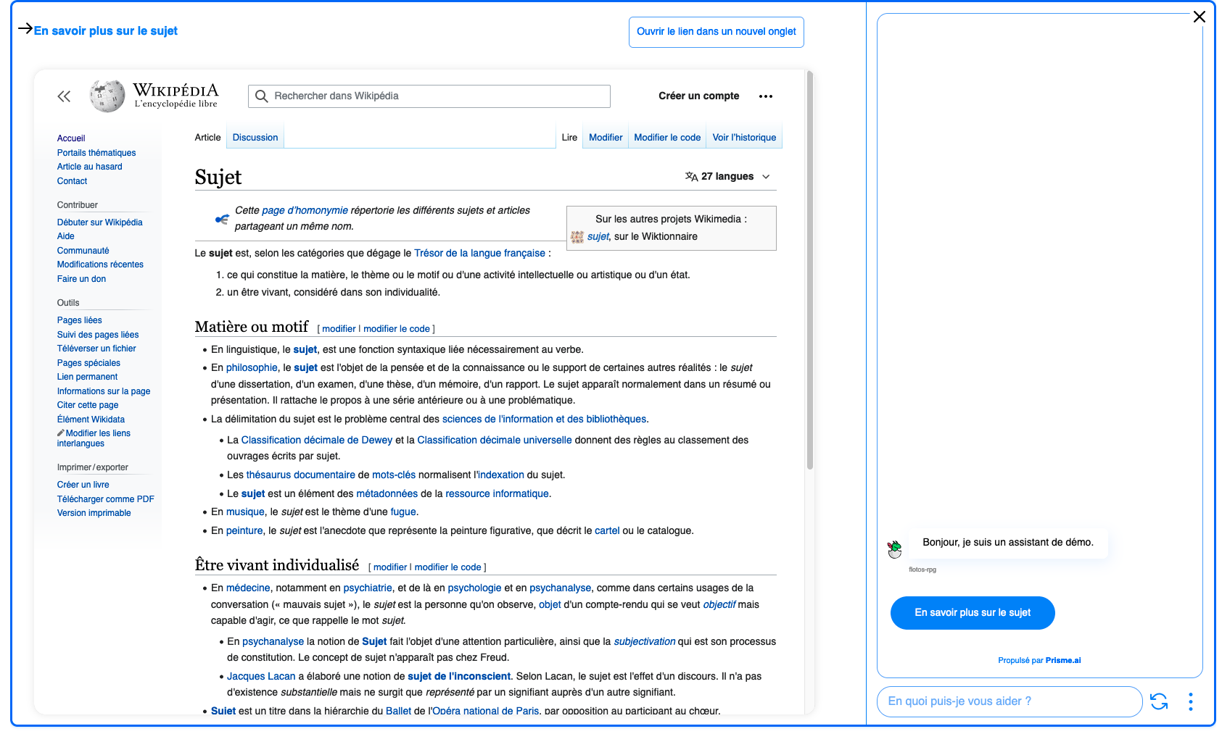Click Faire un don
Viewport: 1222px width, 734px height.
coord(81,279)
